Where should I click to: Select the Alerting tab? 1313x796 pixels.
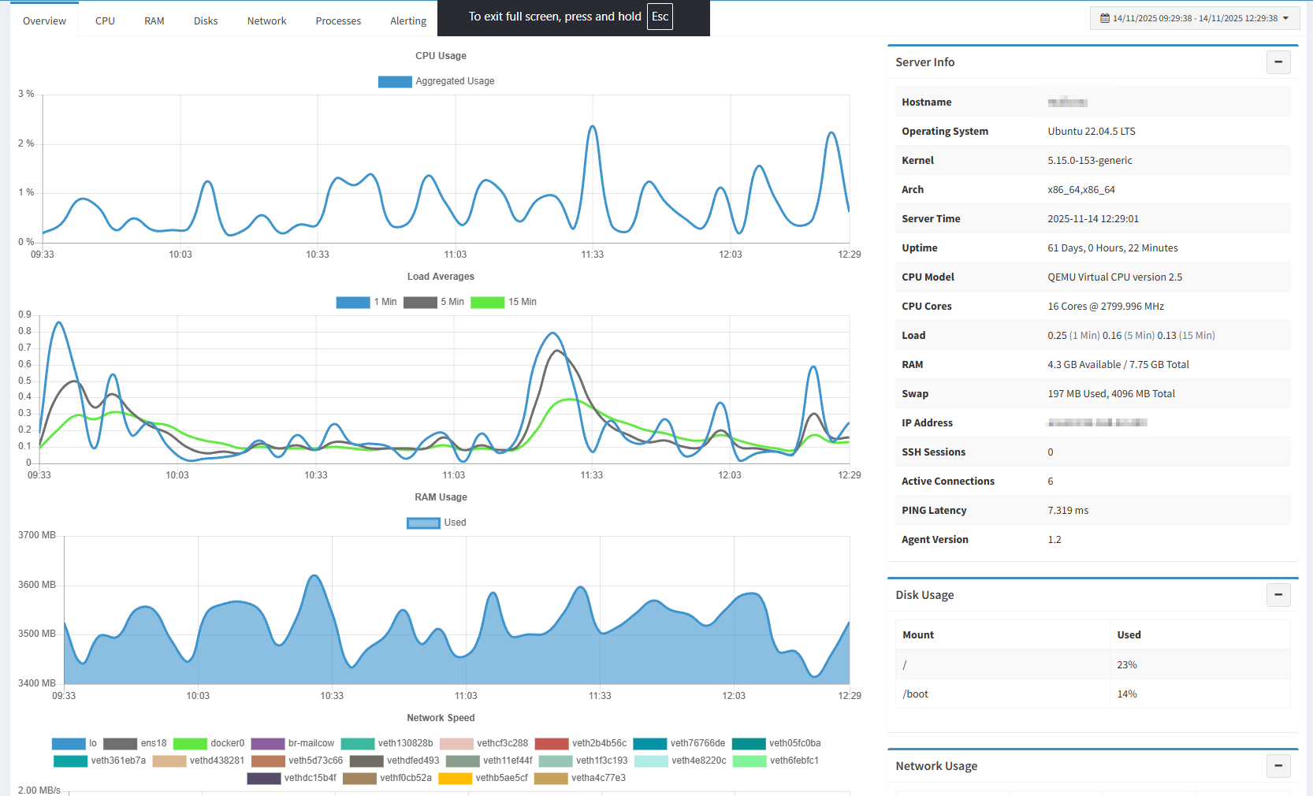(x=407, y=20)
